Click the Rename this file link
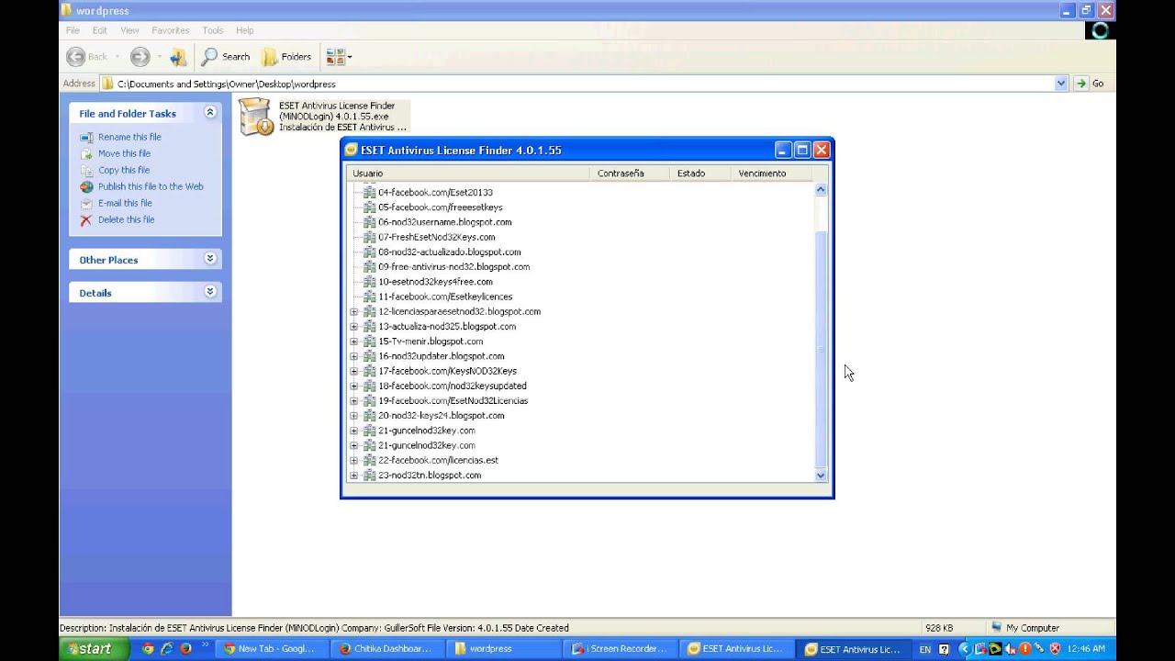Viewport: 1175px width, 661px height. [x=129, y=137]
